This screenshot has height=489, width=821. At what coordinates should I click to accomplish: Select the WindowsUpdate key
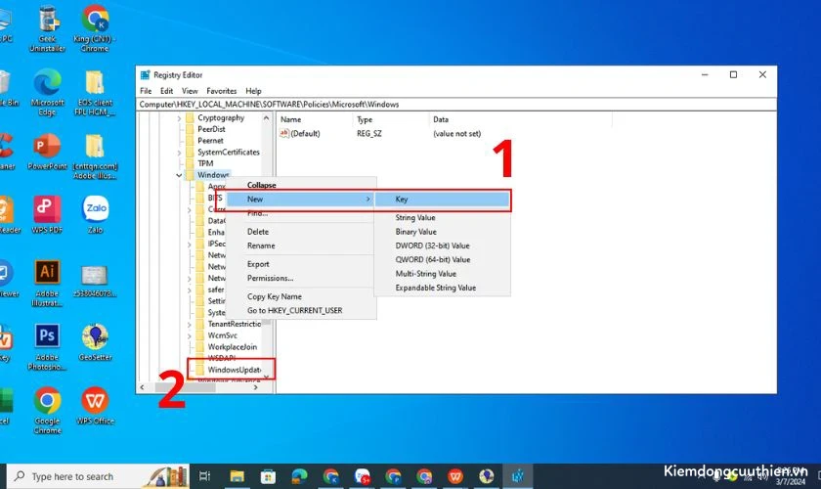tap(234, 370)
